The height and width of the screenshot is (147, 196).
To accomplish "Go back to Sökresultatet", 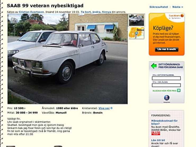I will pyautogui.click(x=159, y=7).
